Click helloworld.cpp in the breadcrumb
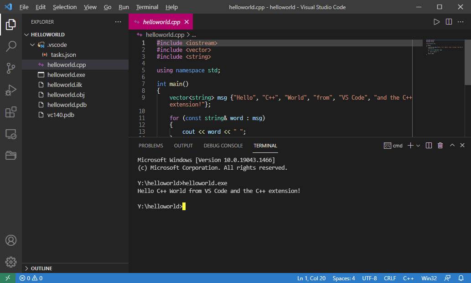Image resolution: width=471 pixels, height=283 pixels. coord(165,35)
